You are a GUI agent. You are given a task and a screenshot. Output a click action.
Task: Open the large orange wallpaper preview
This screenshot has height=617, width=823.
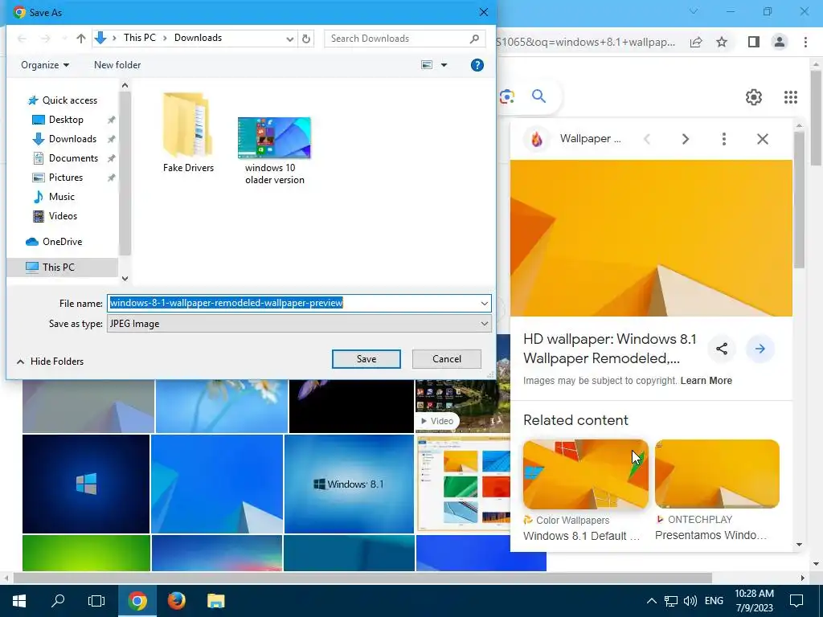pyautogui.click(x=651, y=238)
